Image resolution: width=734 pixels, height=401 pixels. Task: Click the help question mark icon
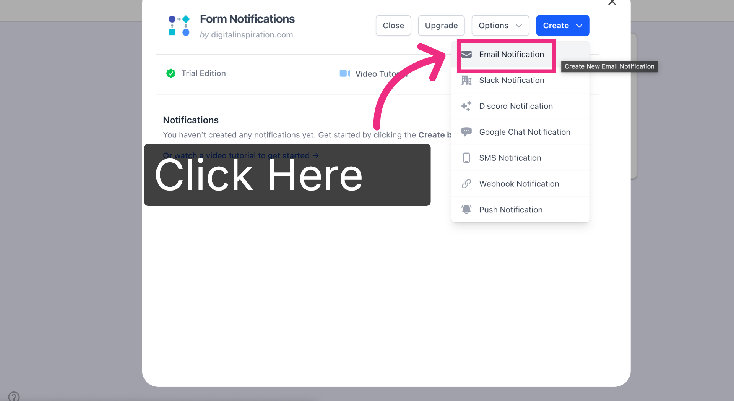coord(14,396)
